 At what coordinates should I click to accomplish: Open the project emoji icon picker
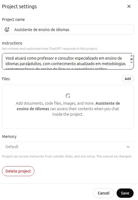[7, 30]
